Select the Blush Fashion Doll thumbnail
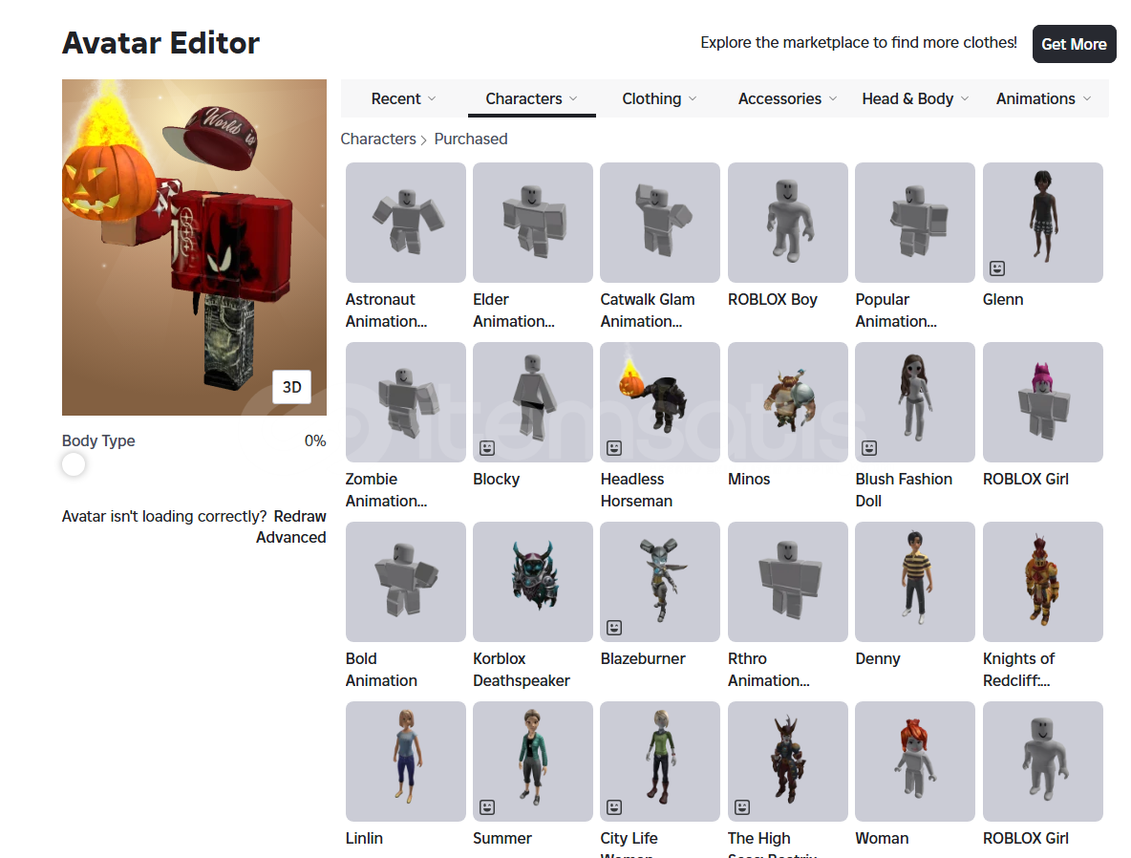Viewport: 1131px width, 858px height. (x=915, y=402)
